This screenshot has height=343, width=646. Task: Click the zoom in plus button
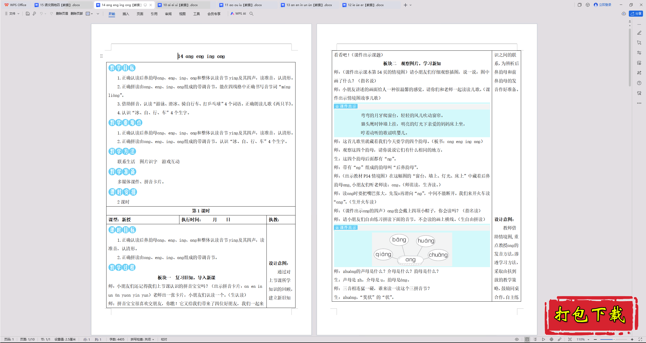click(632, 339)
